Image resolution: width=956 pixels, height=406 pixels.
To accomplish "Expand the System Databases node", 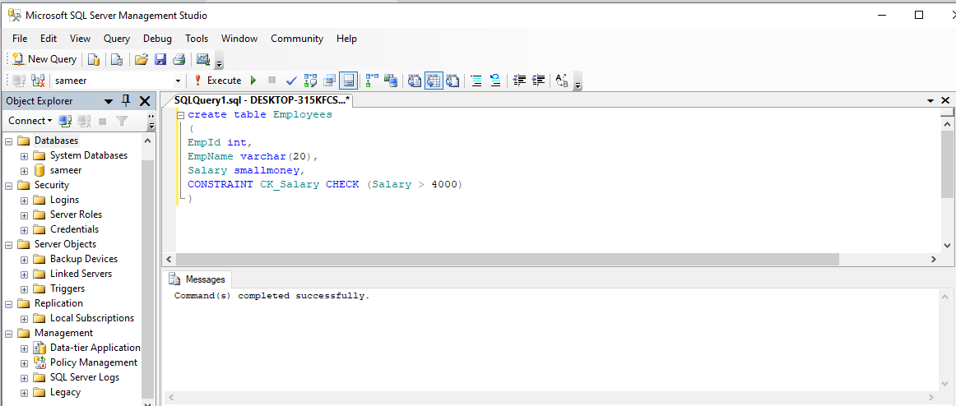I will [x=25, y=156].
